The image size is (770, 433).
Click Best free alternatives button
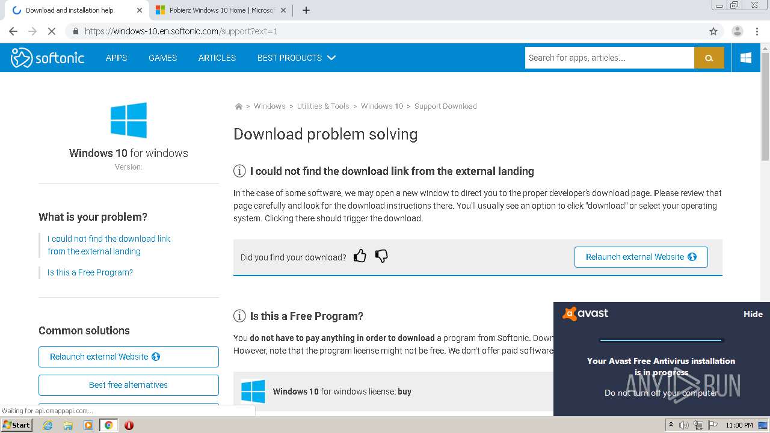tap(129, 385)
